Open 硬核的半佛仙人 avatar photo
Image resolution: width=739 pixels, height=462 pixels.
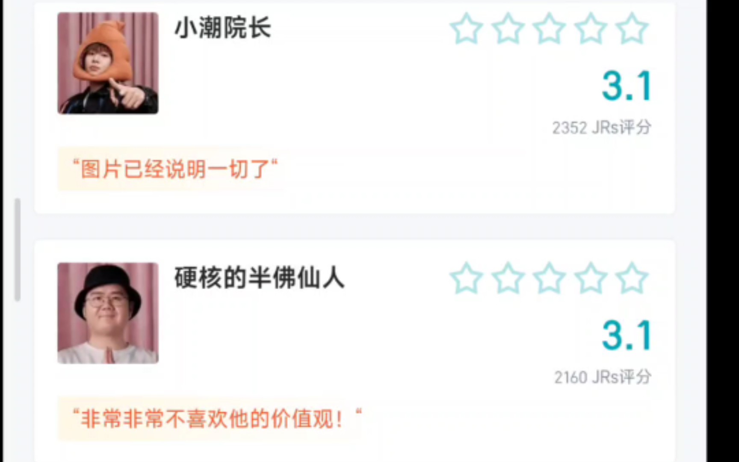click(x=108, y=313)
